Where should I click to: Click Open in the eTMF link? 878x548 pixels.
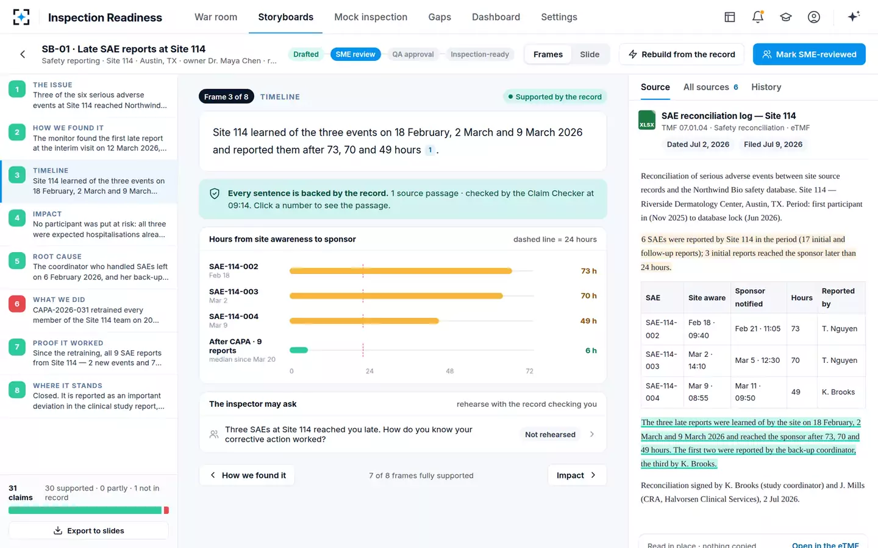pyautogui.click(x=825, y=545)
